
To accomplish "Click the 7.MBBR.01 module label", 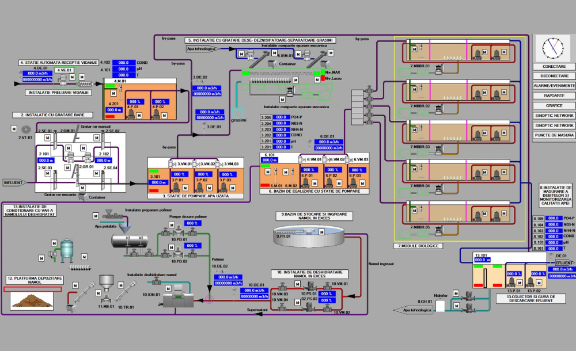I will (x=420, y=66).
